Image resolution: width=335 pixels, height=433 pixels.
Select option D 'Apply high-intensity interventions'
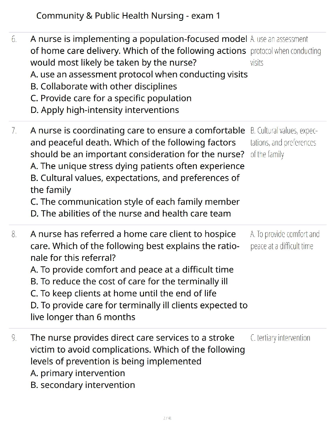(105, 110)
